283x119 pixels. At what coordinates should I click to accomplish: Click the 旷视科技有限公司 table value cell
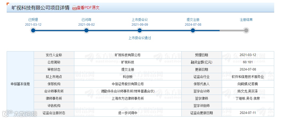pos(128,55)
